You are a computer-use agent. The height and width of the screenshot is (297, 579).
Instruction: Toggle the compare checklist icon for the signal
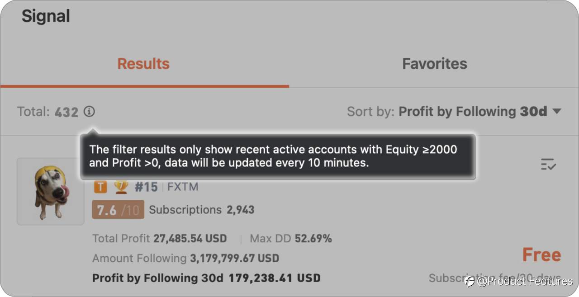pyautogui.click(x=548, y=164)
